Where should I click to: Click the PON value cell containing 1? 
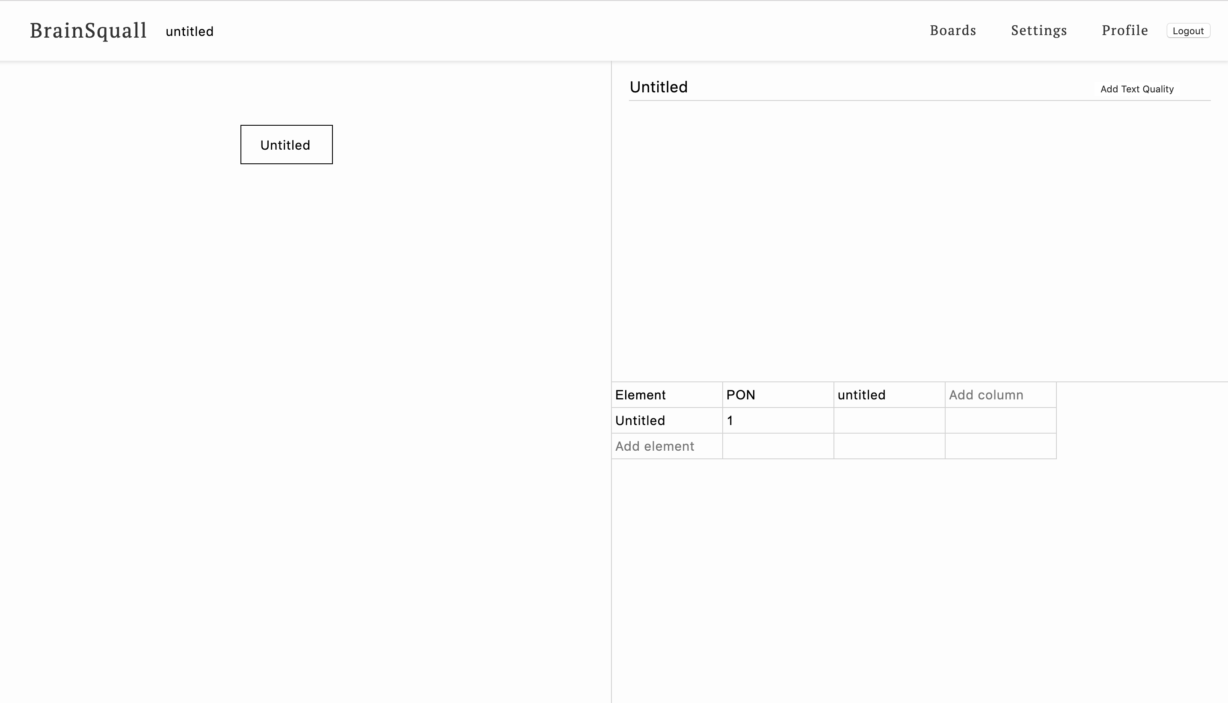click(778, 420)
